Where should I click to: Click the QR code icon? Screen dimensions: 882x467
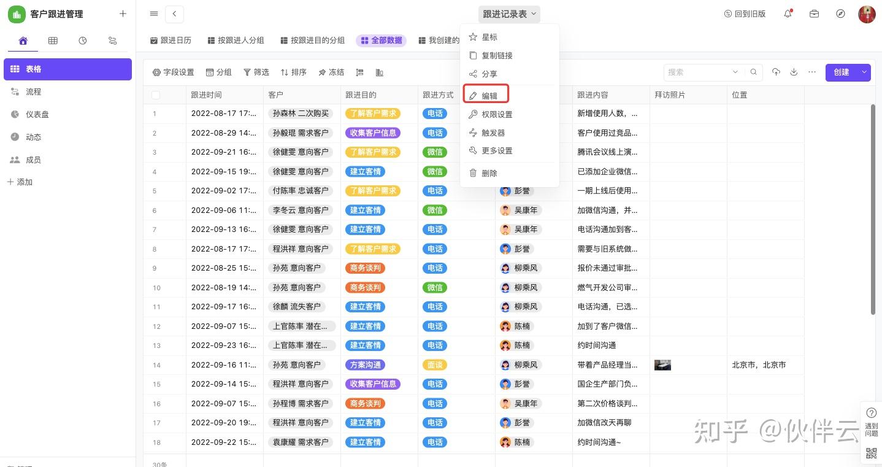[872, 453]
